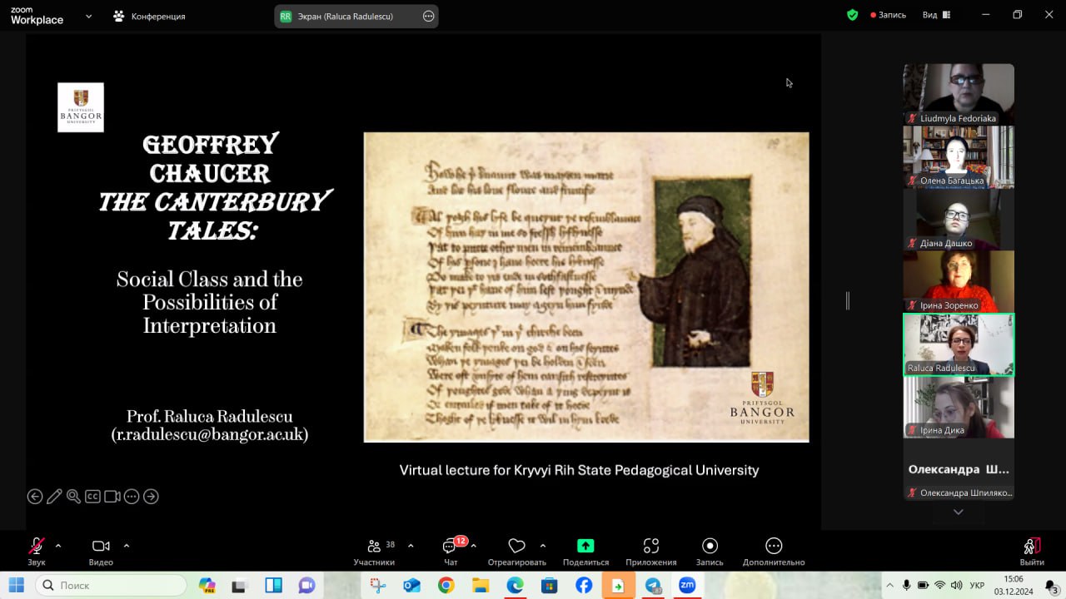Click the Поиск taskbar search field

111,586
